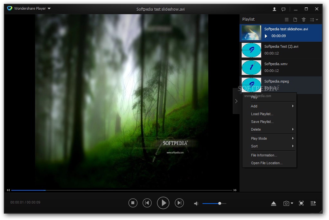329x220 pixels.
Task: Seek within the video progress bar
Action: (x=122, y=190)
